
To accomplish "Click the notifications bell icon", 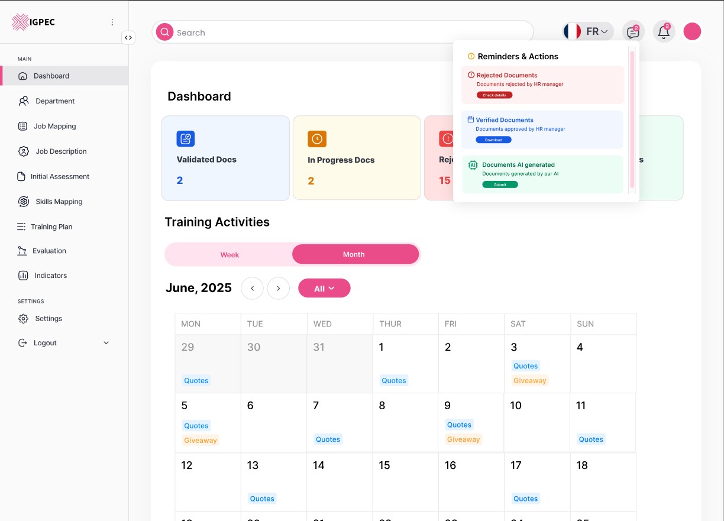I will tap(664, 32).
